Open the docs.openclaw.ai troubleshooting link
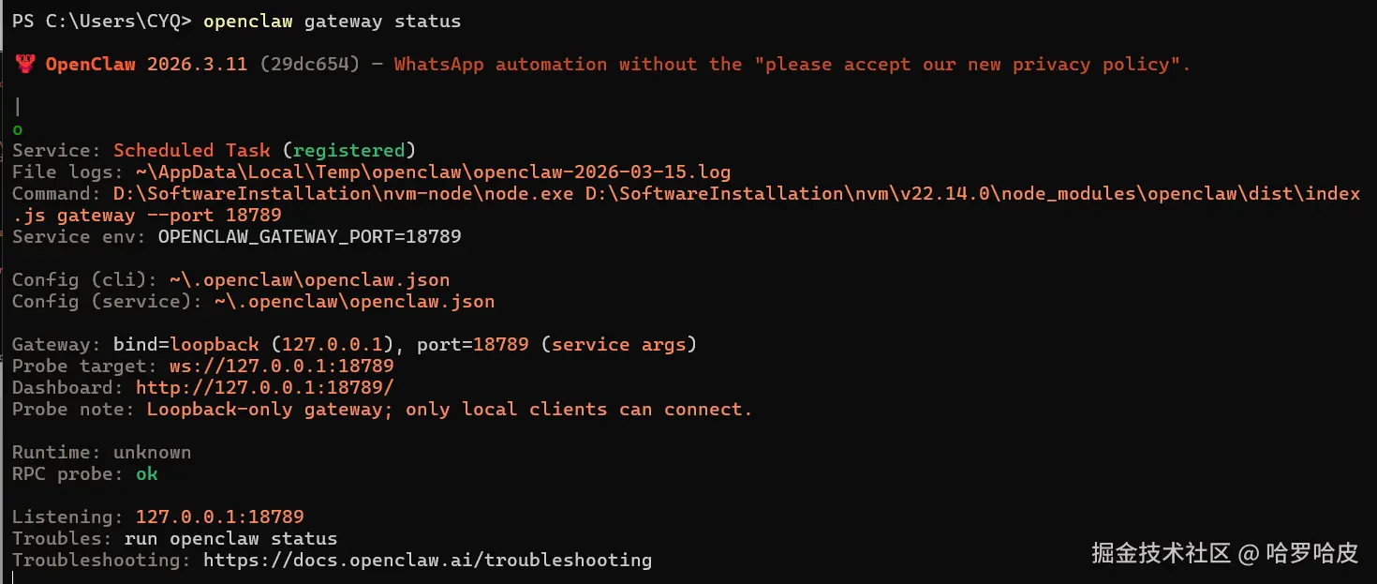 (x=427, y=560)
